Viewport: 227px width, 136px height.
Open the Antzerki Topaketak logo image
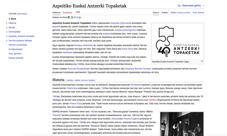[177, 41]
